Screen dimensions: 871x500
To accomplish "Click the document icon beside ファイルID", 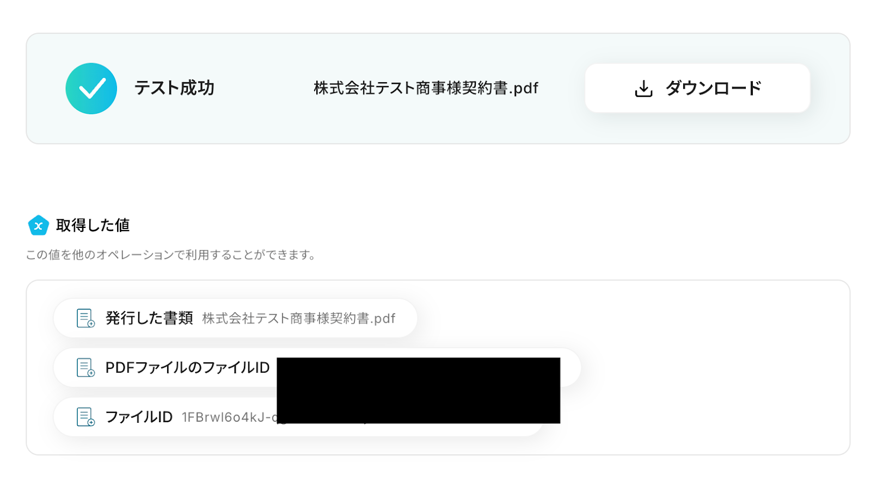I will tap(85, 417).
